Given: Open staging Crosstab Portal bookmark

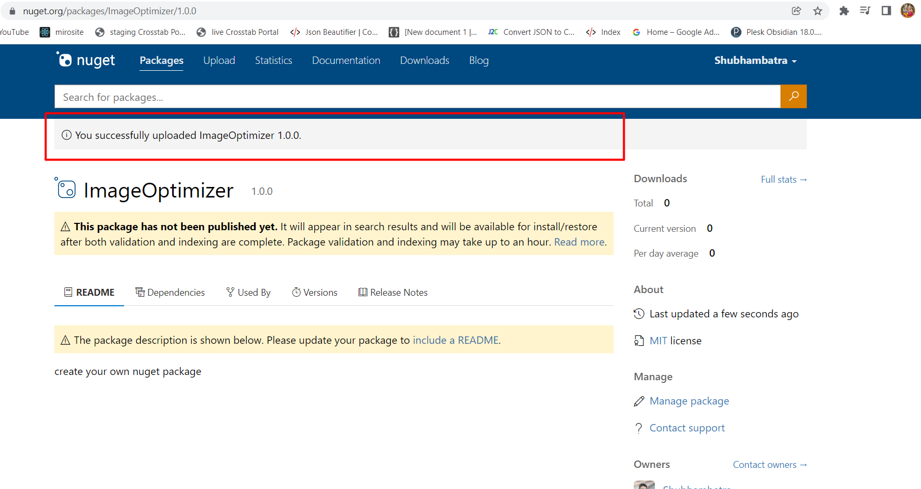Looking at the screenshot, I should [x=140, y=32].
